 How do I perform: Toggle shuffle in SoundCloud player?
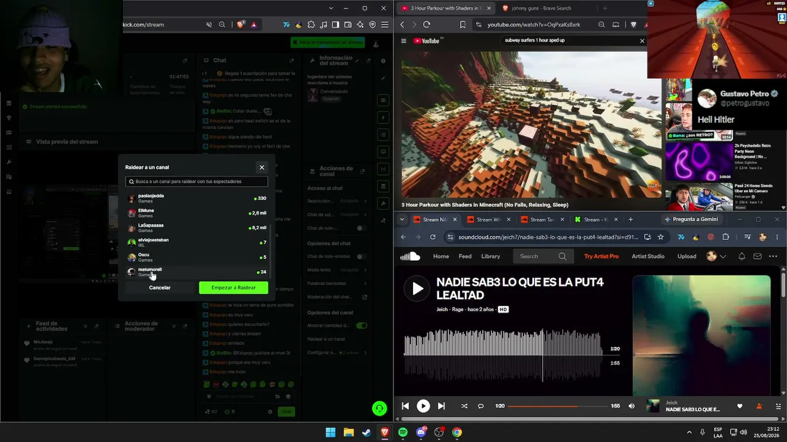pos(464,406)
